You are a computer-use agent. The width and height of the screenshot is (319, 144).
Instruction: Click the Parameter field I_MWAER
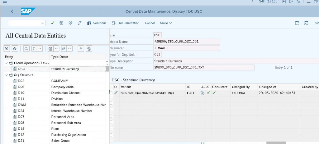point(187,48)
